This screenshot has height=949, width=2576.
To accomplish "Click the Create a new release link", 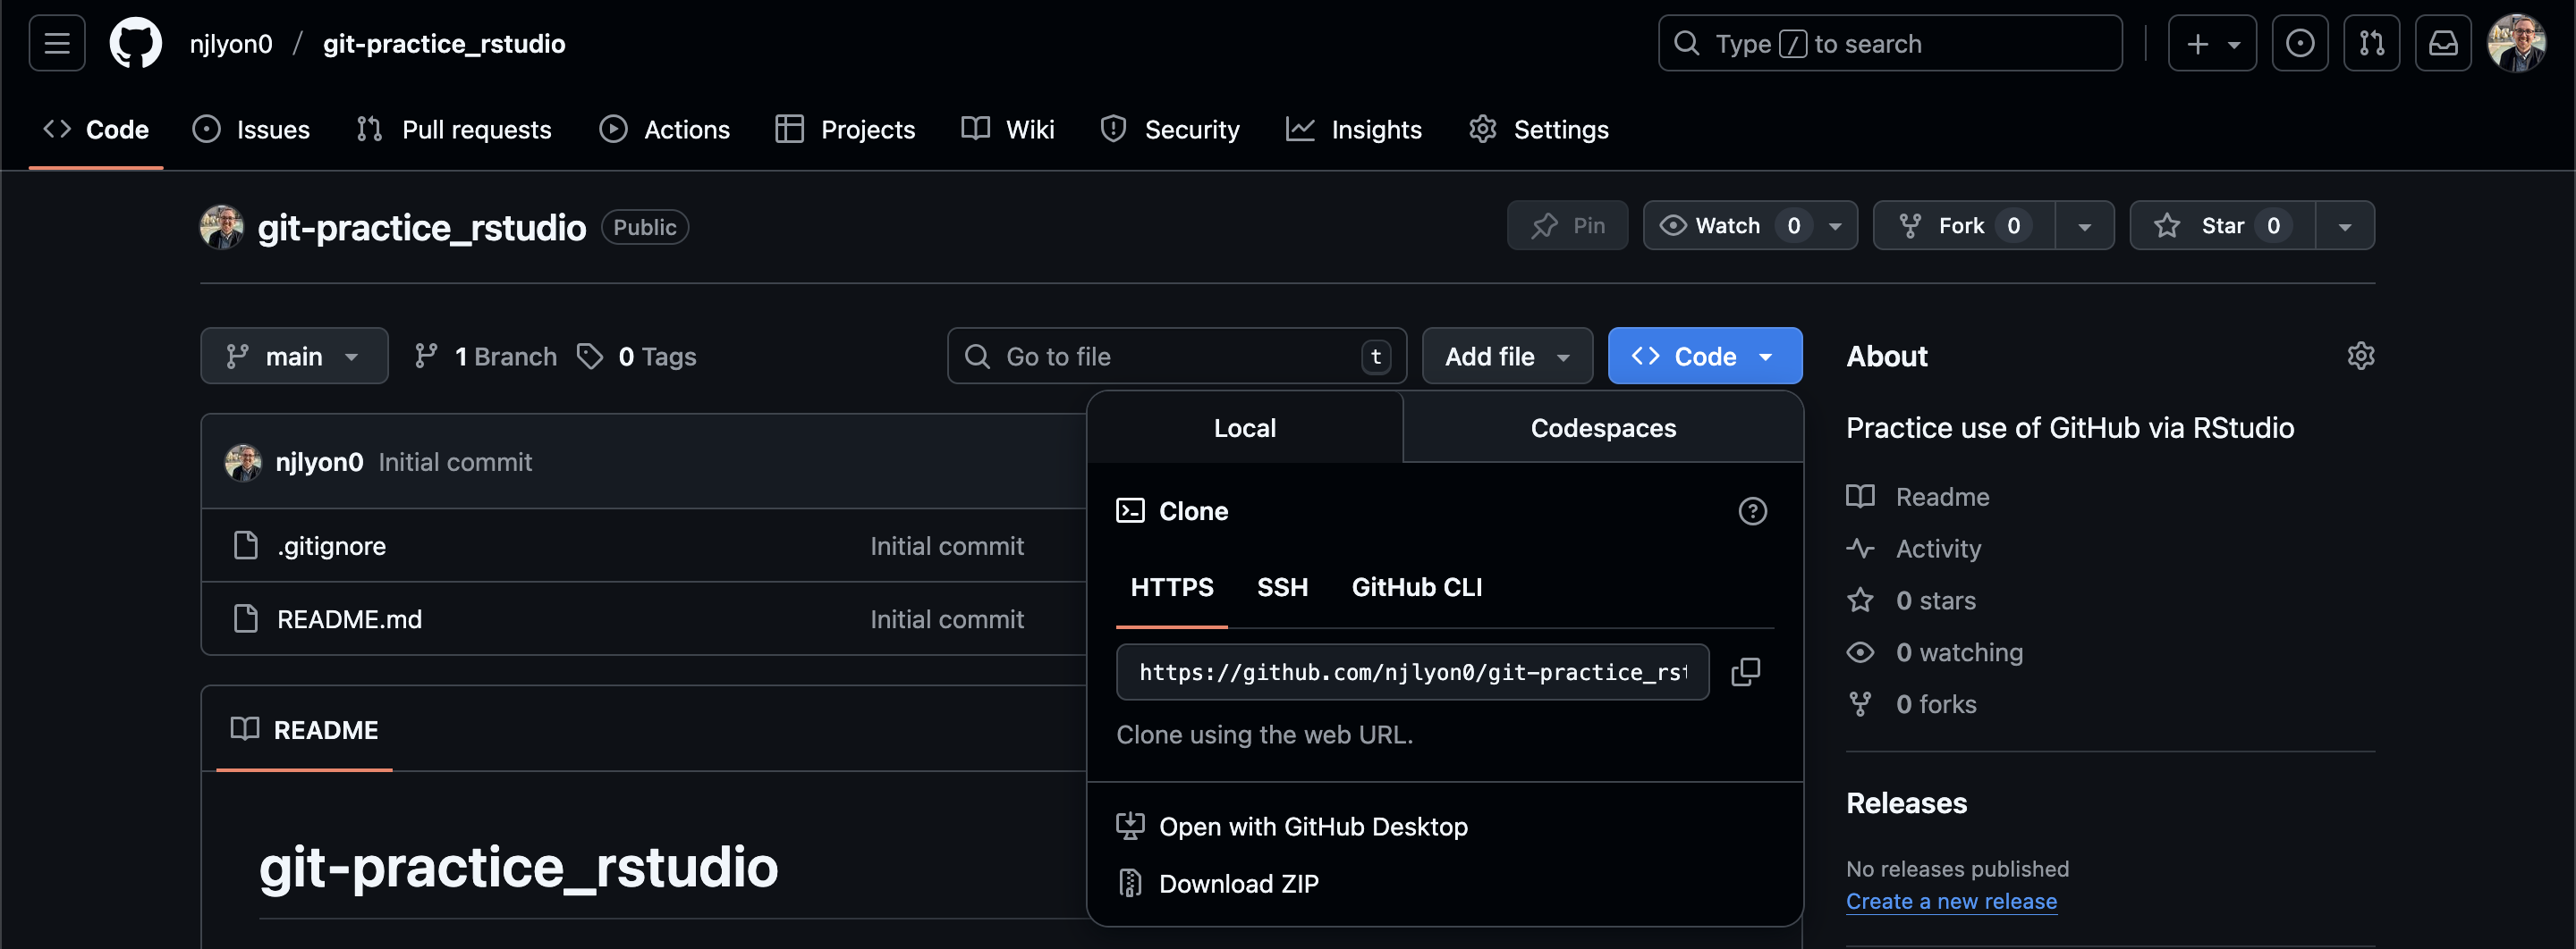I will tap(1951, 900).
